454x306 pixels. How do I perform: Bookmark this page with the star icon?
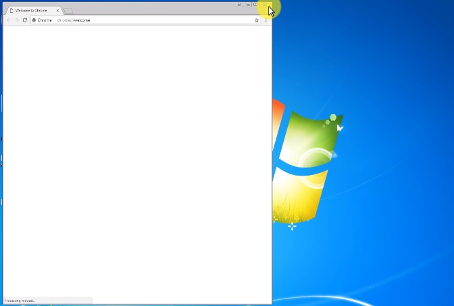257,20
